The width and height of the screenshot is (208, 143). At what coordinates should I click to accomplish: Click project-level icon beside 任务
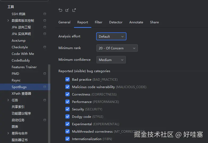[45, 100]
